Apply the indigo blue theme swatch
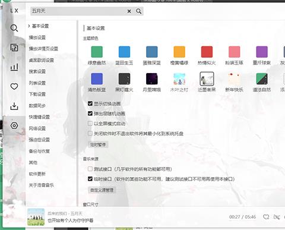The image size is (285, 230). click(97, 78)
